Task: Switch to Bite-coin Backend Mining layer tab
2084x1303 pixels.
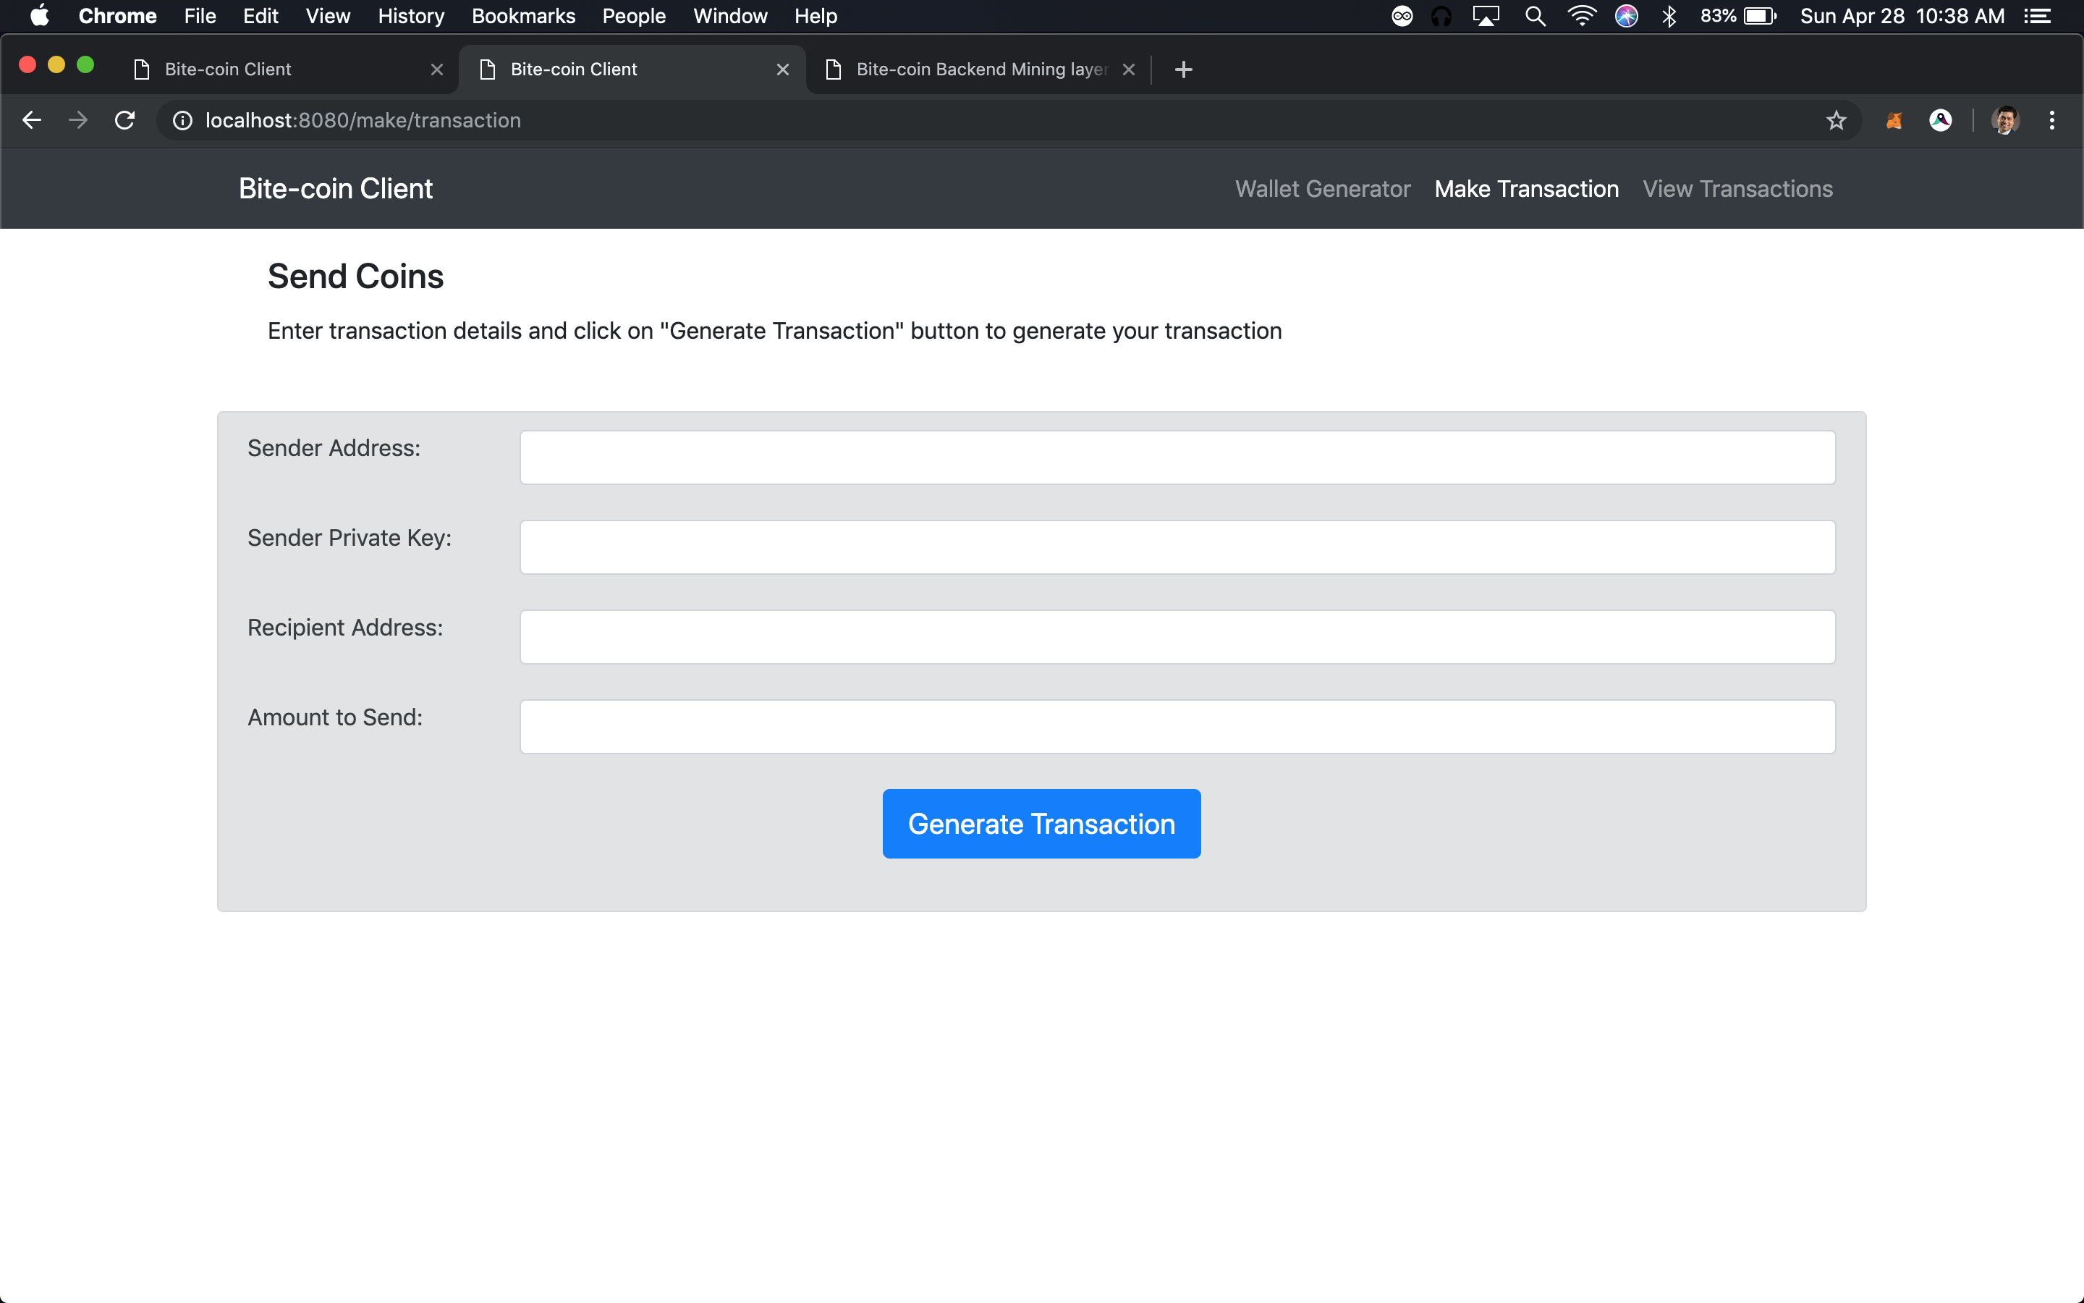Action: [980, 69]
